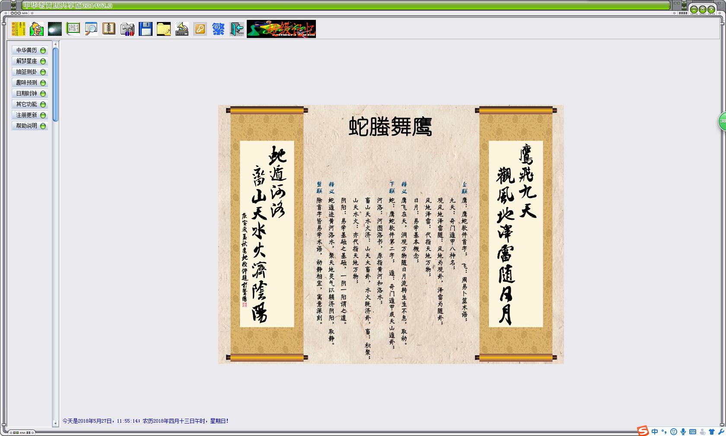The height and width of the screenshot is (436, 726).
Task: Click the 帮助说明 button
Action: point(30,126)
